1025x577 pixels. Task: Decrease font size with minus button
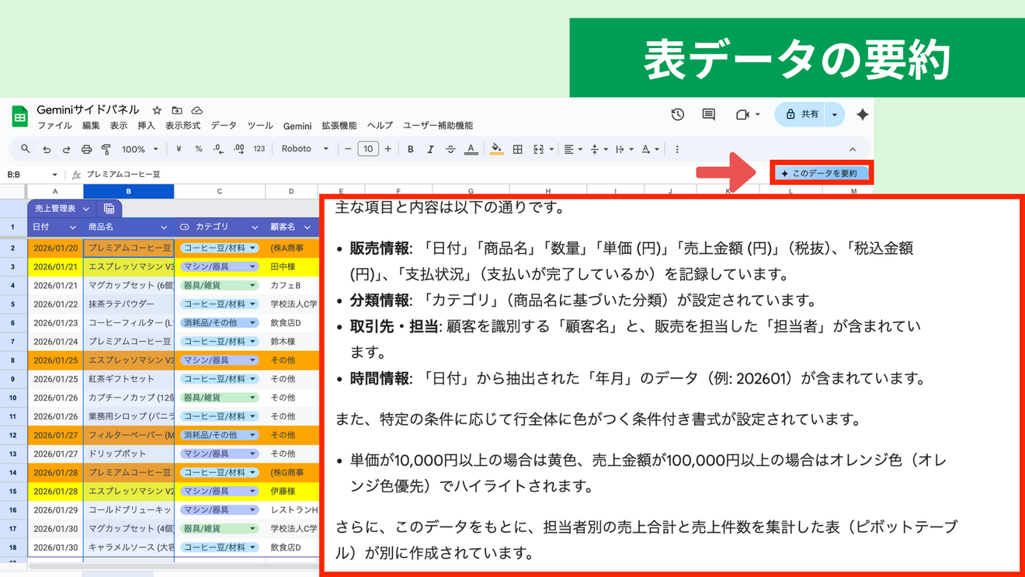348,149
